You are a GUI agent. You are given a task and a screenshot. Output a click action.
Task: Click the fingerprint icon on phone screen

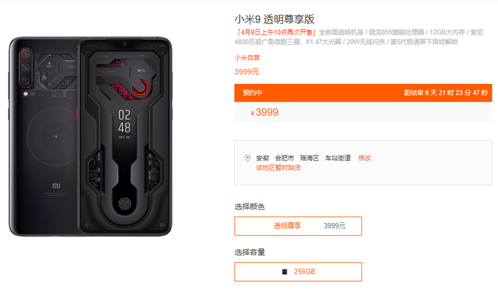(125, 204)
